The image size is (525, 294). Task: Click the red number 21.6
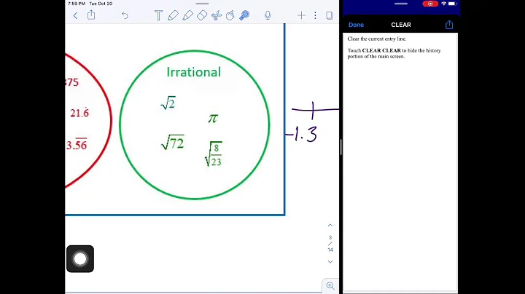pyautogui.click(x=79, y=113)
